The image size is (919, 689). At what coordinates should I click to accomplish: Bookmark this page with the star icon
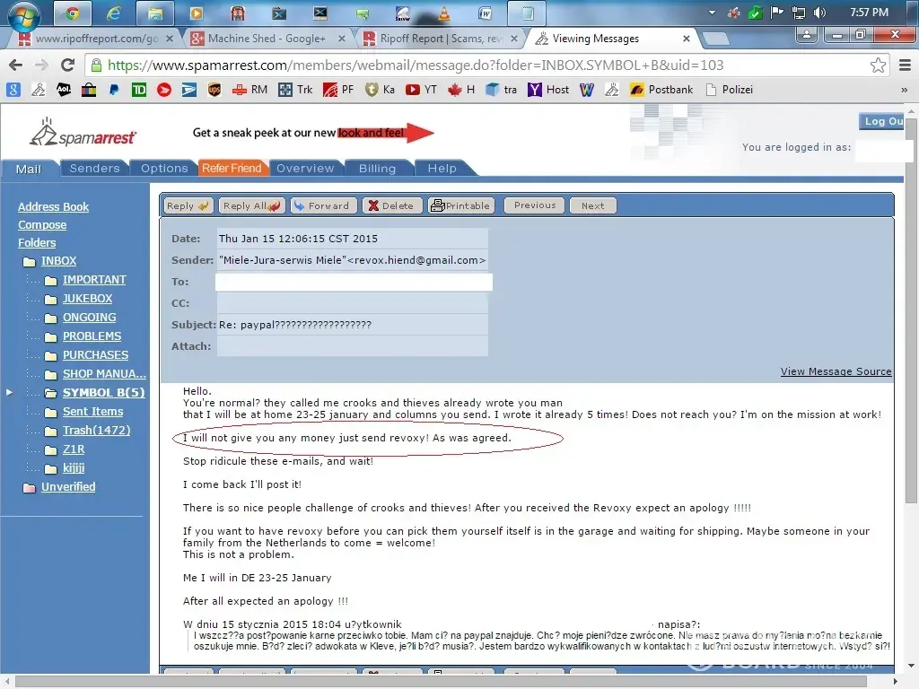(878, 65)
